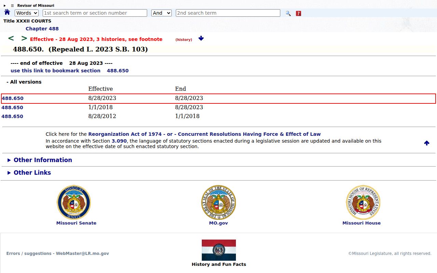Click the WebMaster@LR.mo.gov errors link
Viewport: 437px width, 273px height.
[58, 254]
